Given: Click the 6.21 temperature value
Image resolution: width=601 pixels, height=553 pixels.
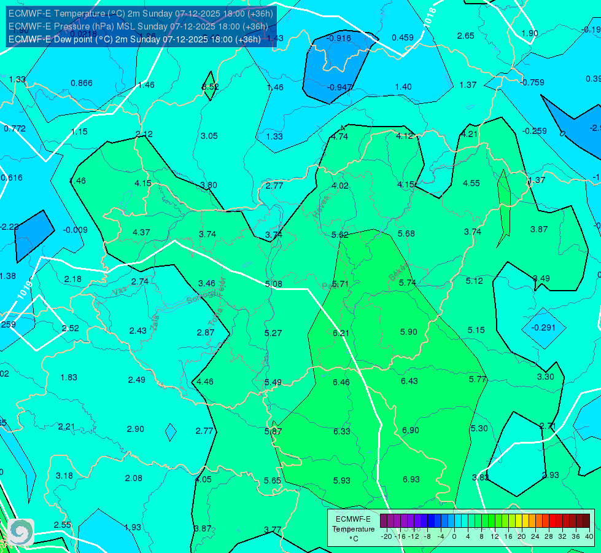Looking at the screenshot, I should click(341, 333).
